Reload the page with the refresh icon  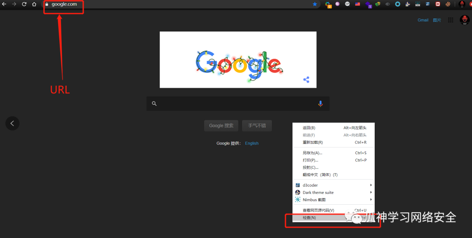(24, 4)
